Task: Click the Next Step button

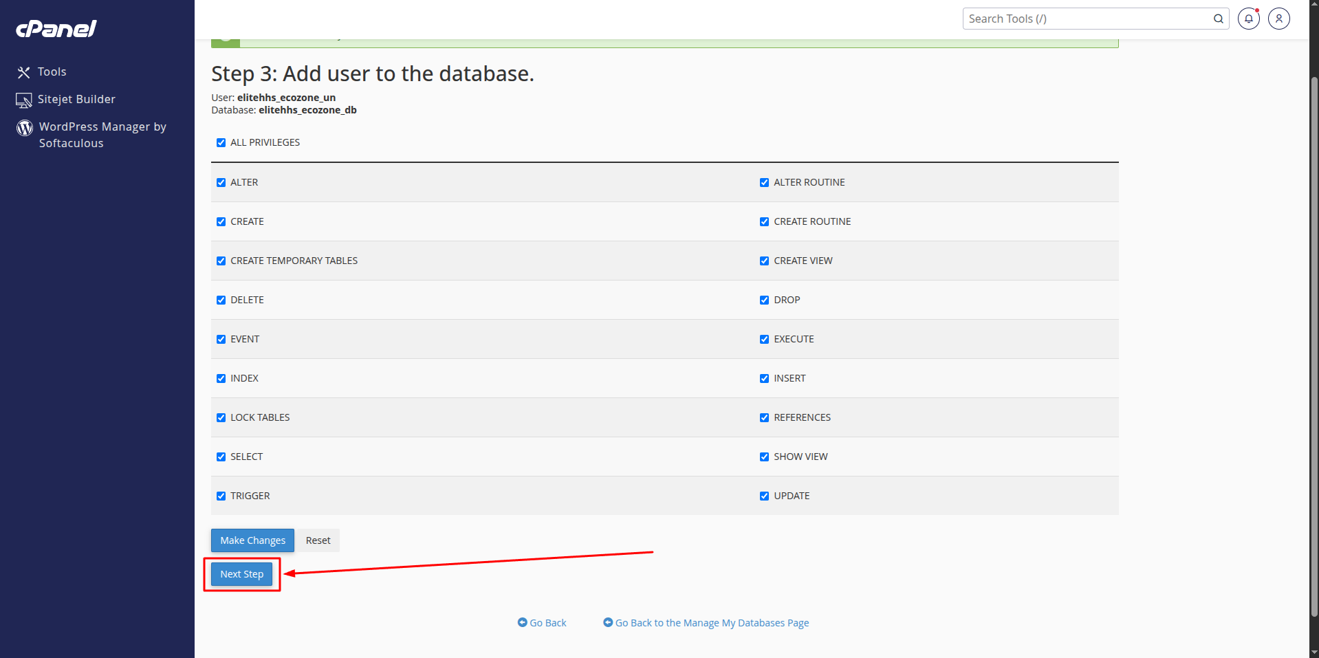Action: 241,574
